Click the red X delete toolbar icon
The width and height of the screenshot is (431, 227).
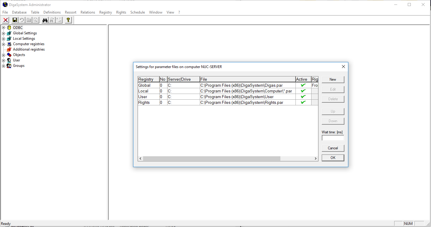[x=5, y=20]
